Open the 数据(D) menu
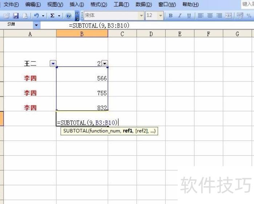This screenshot has width=254, height=204. (144, 4)
